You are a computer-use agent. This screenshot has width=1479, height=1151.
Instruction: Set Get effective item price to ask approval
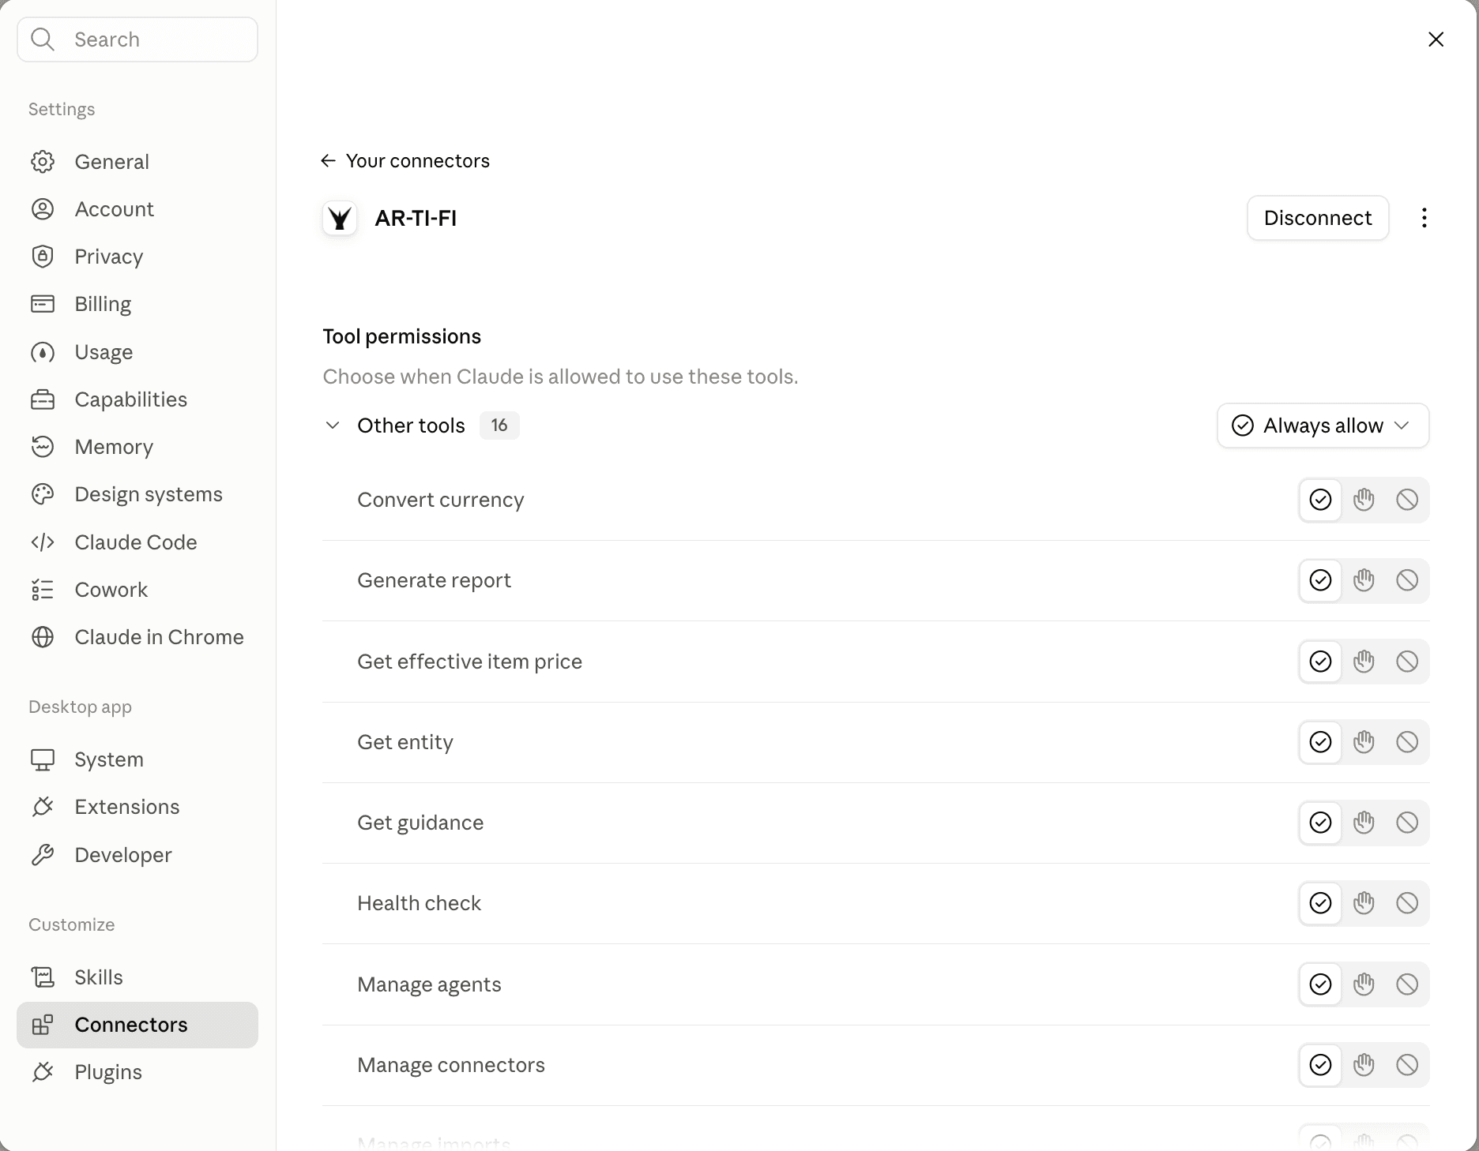1364,662
